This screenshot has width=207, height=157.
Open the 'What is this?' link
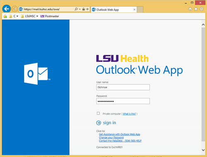[129, 114]
